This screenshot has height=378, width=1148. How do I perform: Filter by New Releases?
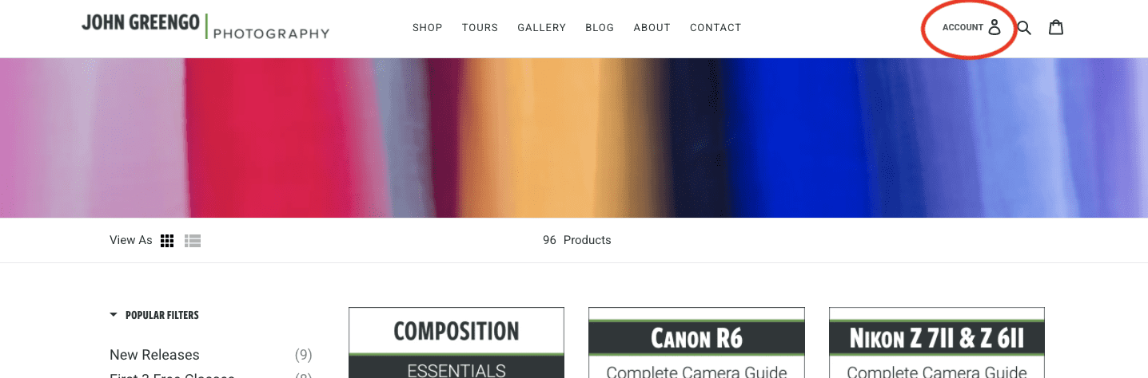(x=154, y=355)
